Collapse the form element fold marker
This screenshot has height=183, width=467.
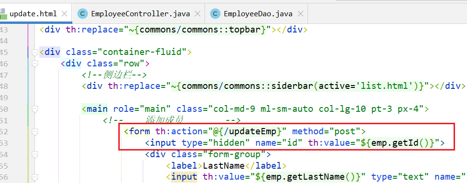(x=35, y=131)
